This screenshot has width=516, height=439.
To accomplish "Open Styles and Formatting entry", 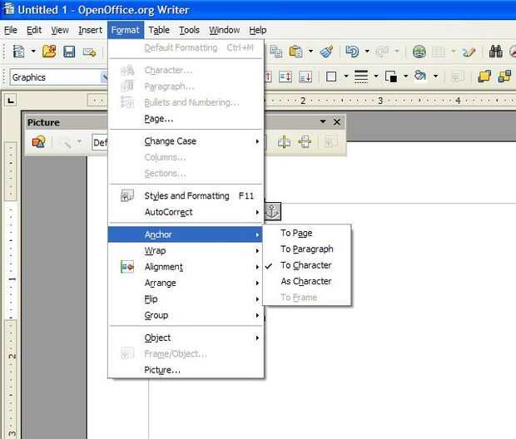I will (x=186, y=195).
